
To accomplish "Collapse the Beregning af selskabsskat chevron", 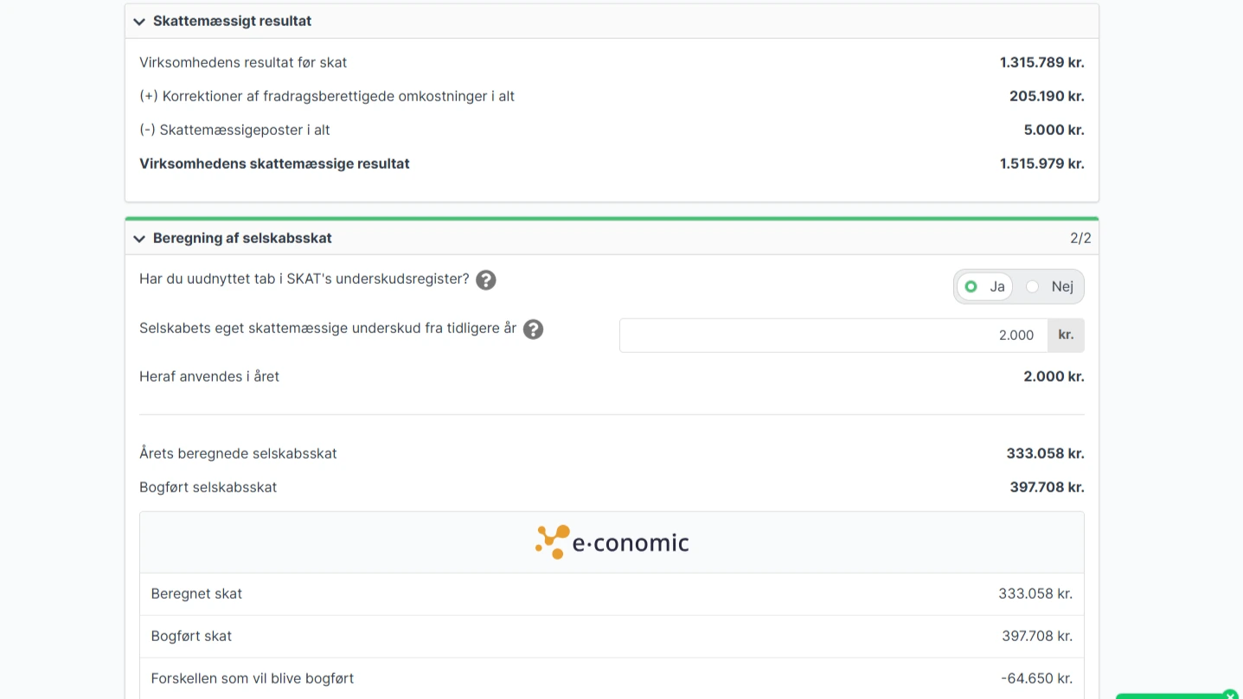I will pos(139,239).
